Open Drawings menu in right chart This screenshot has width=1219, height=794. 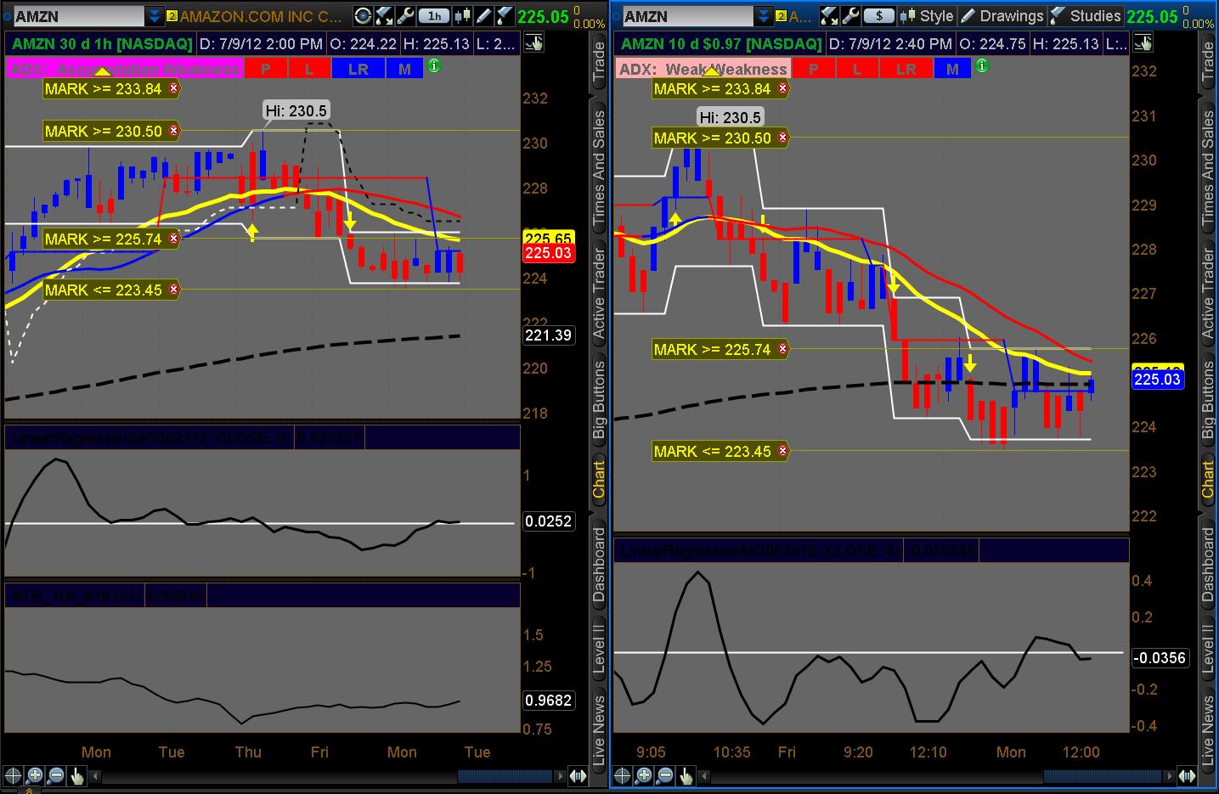[x=1002, y=15]
